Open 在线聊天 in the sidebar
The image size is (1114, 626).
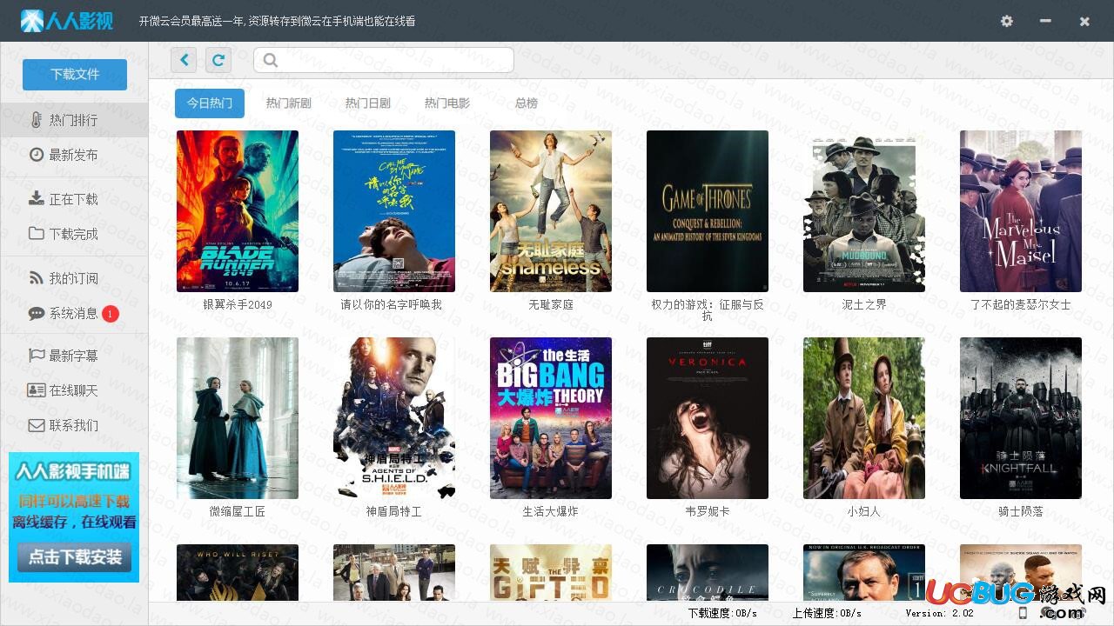pos(74,390)
